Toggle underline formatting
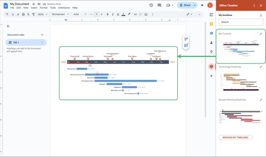The height and width of the screenshot is (157, 266). [x=118, y=14]
